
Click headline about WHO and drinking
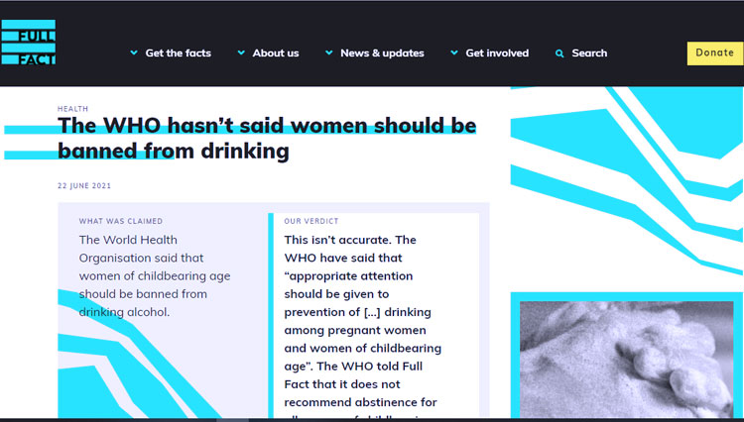click(x=267, y=139)
